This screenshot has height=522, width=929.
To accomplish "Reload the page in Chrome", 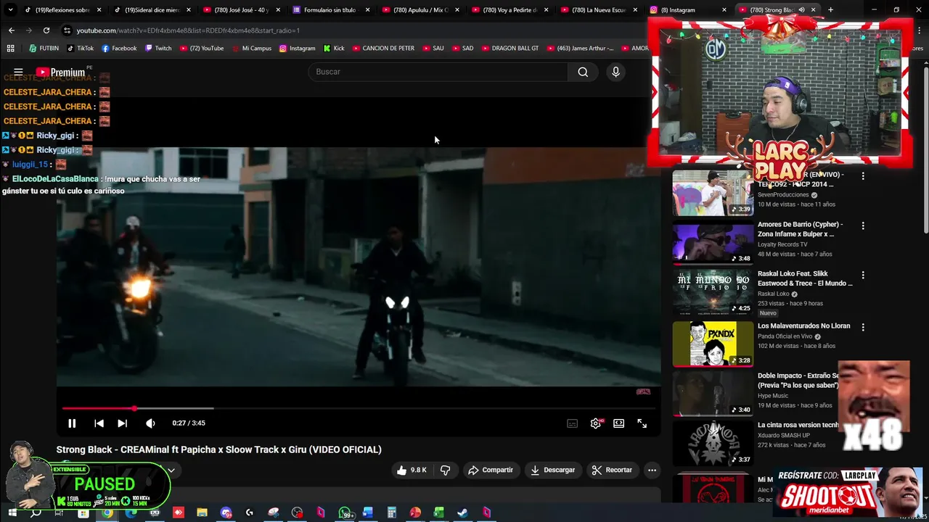I will pos(46,30).
